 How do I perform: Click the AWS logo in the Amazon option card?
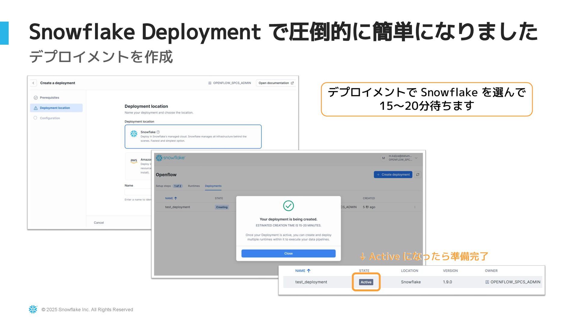tap(134, 161)
